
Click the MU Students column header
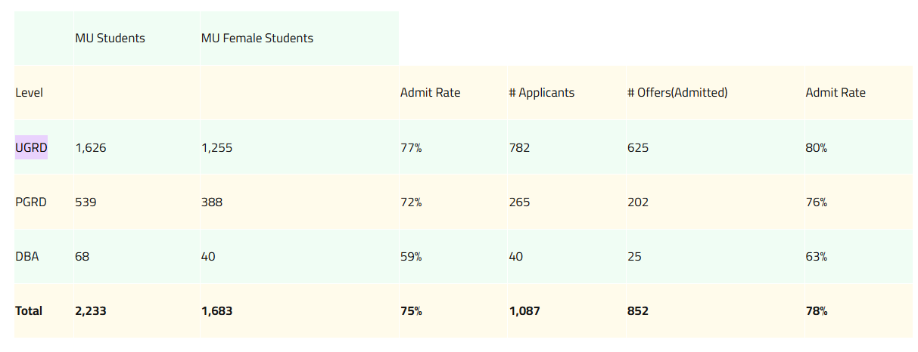point(110,38)
